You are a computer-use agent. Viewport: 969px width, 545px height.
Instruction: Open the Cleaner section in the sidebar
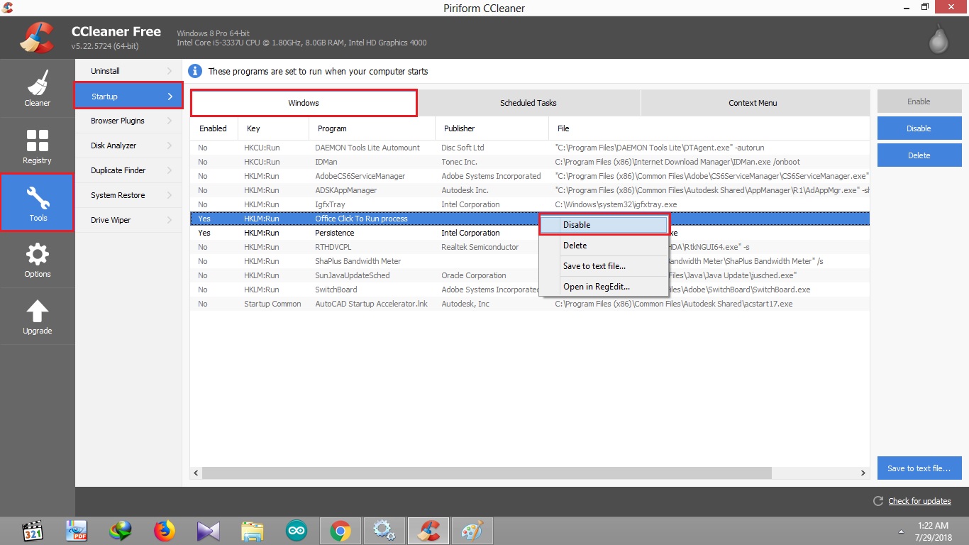pyautogui.click(x=37, y=89)
